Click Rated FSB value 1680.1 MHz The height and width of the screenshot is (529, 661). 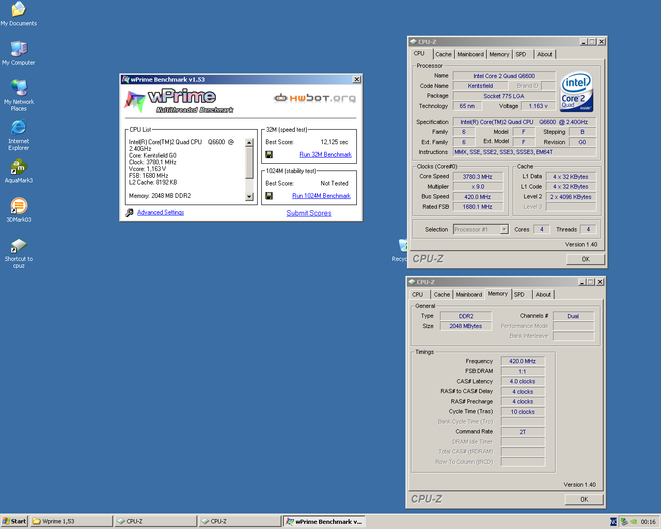(478, 207)
